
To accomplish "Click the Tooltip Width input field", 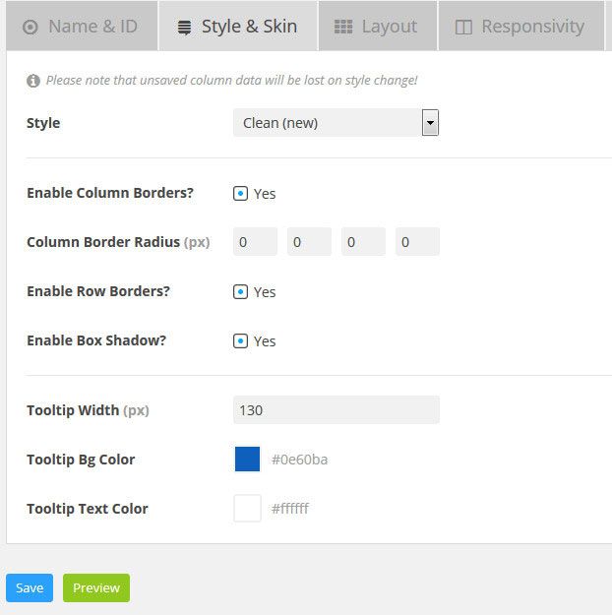I will pos(336,409).
